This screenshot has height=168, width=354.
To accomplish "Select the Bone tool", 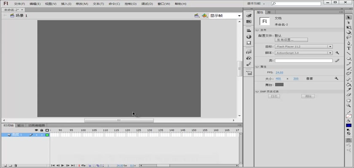I will coord(349,79).
